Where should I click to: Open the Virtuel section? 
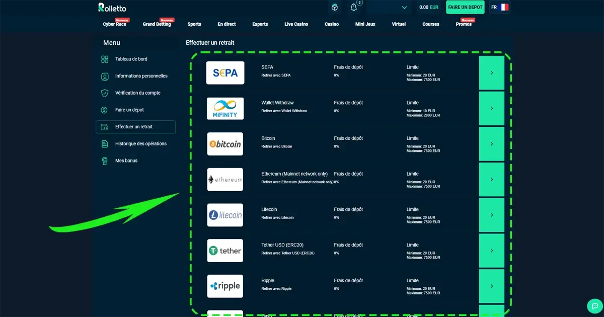[x=399, y=24]
